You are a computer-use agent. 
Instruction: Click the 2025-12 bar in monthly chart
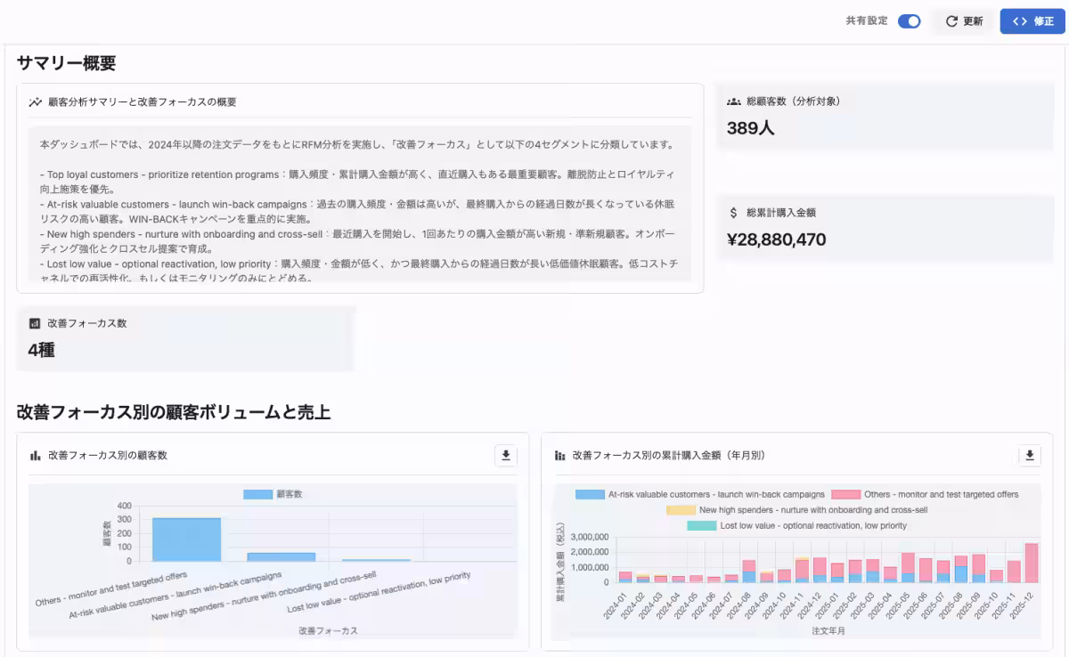click(1032, 563)
